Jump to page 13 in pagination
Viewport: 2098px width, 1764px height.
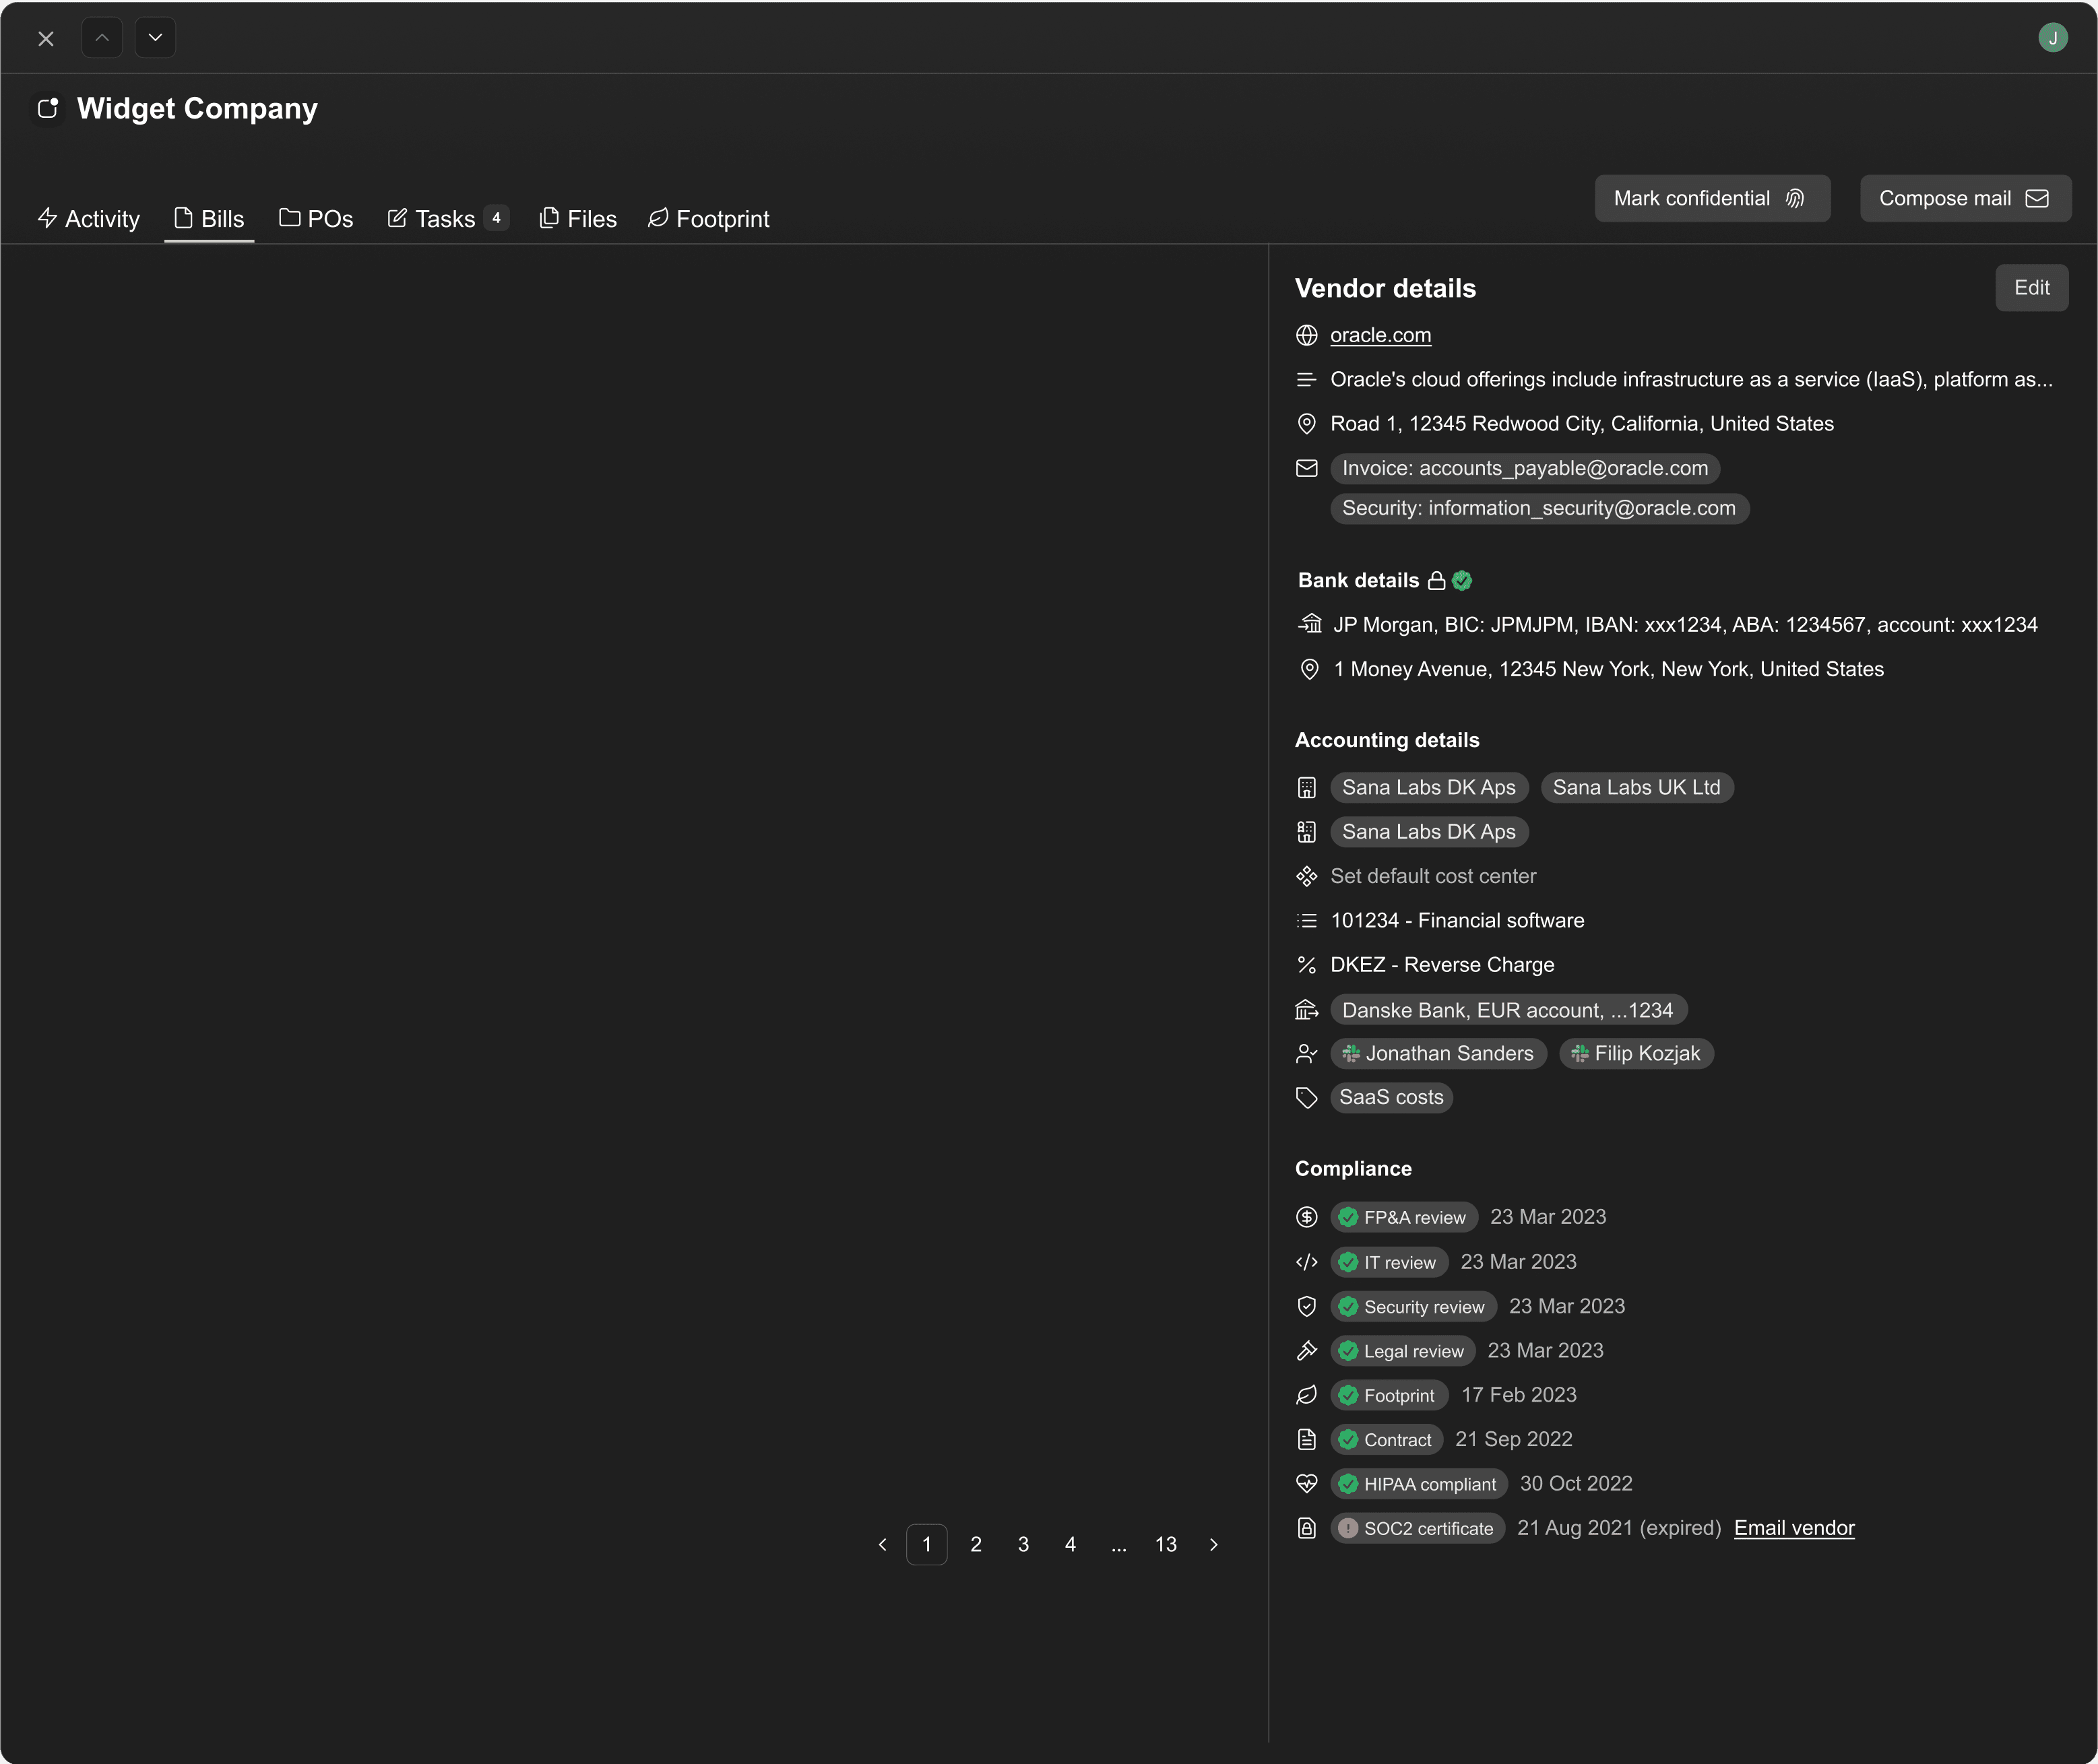tap(1166, 1544)
